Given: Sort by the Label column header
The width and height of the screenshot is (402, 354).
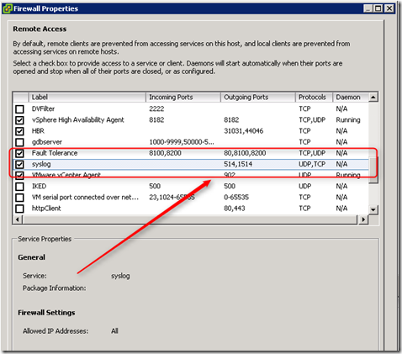Looking at the screenshot, I should pyautogui.click(x=87, y=98).
